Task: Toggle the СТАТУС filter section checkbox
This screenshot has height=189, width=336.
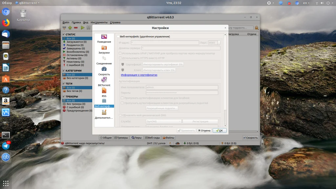Action: (64, 34)
